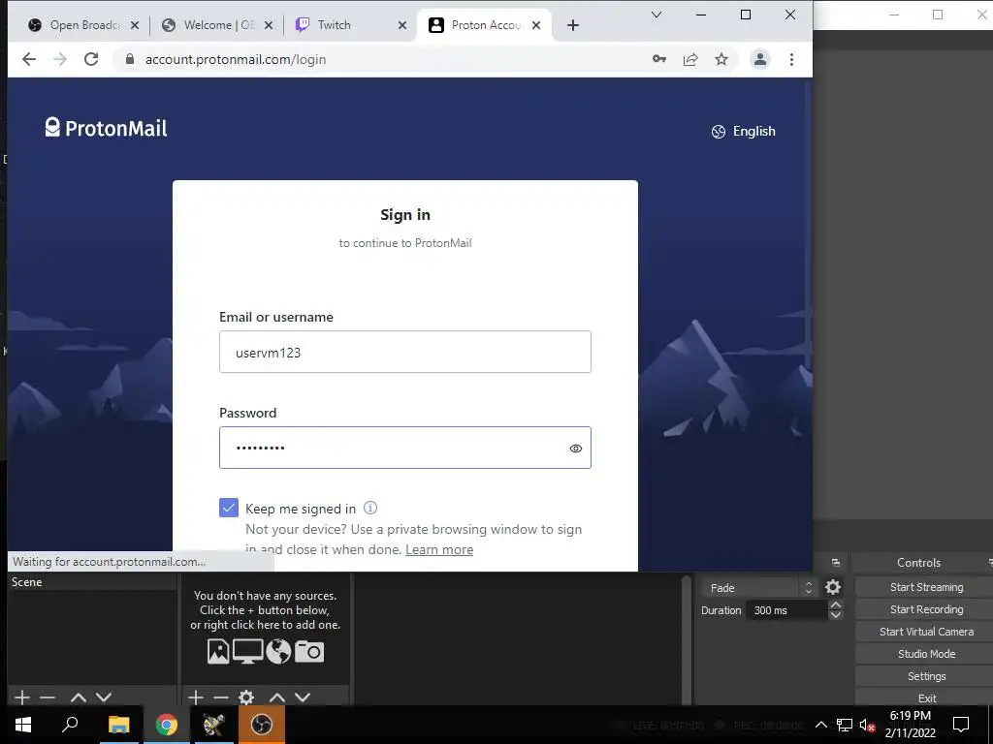
Task: Open File Explorer from taskbar
Action: click(118, 725)
